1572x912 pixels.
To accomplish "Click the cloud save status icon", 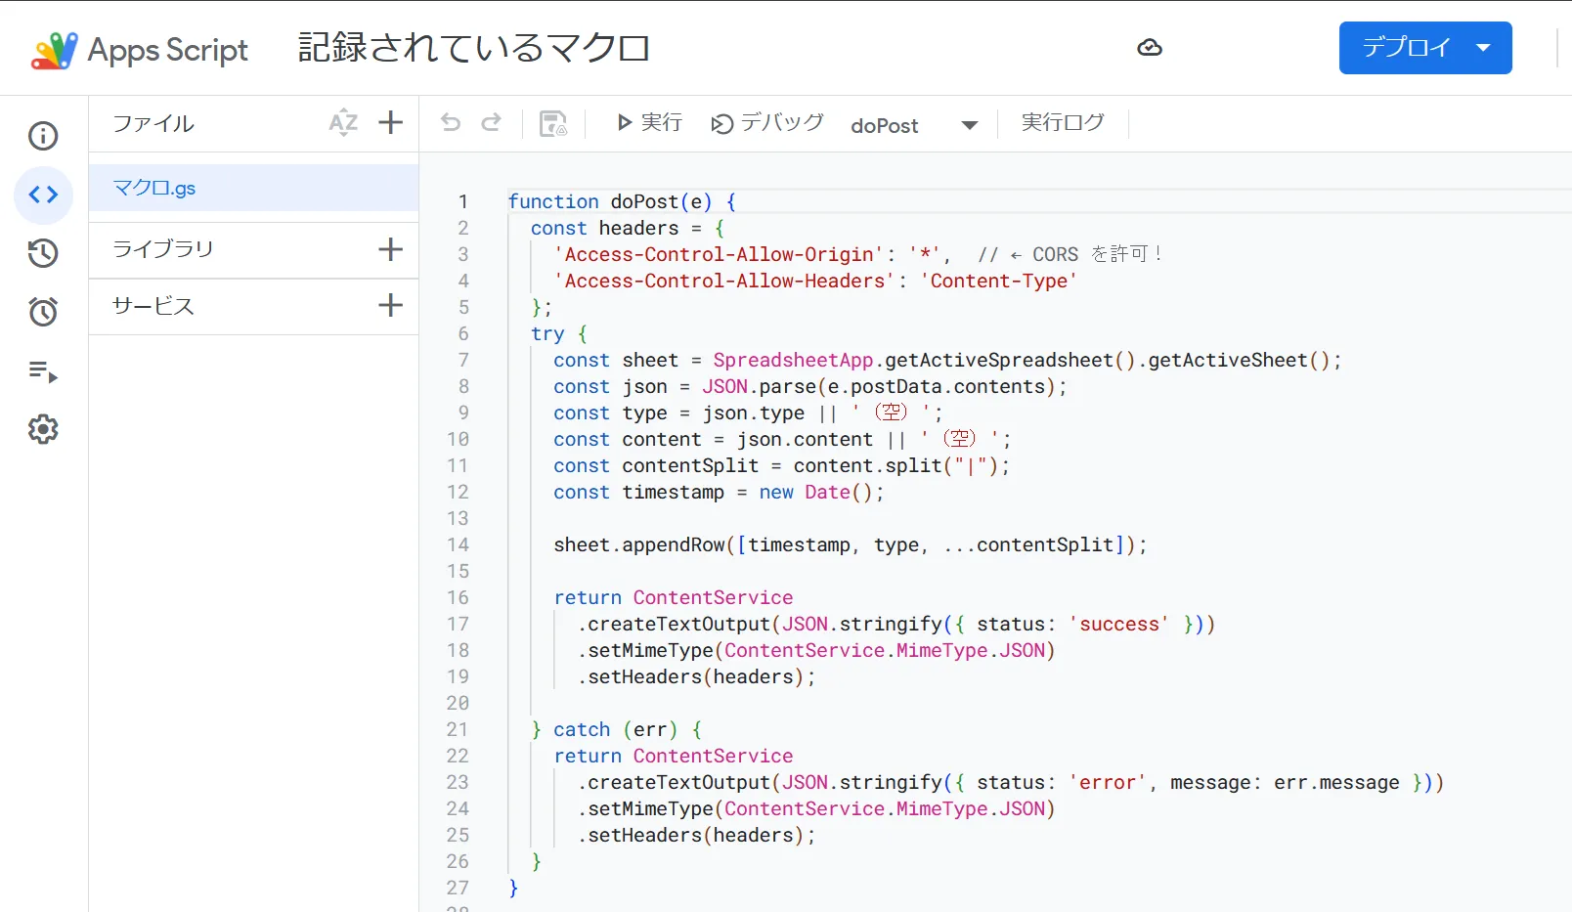I will click(1150, 48).
